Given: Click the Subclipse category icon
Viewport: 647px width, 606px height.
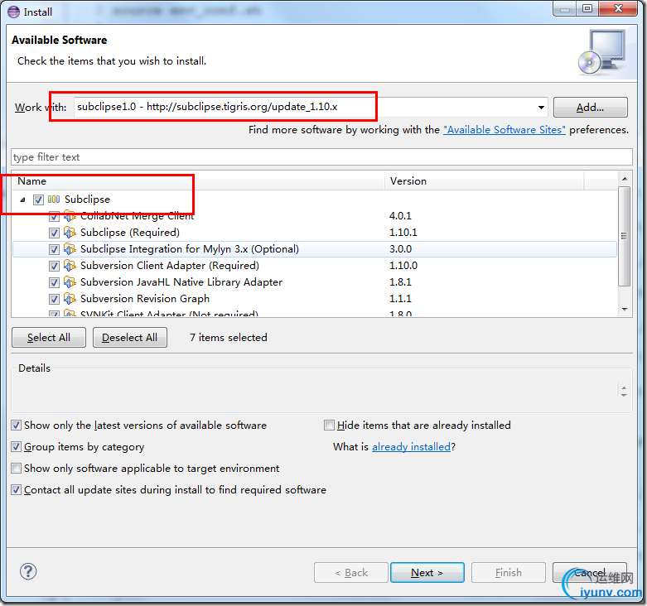Looking at the screenshot, I should [54, 200].
